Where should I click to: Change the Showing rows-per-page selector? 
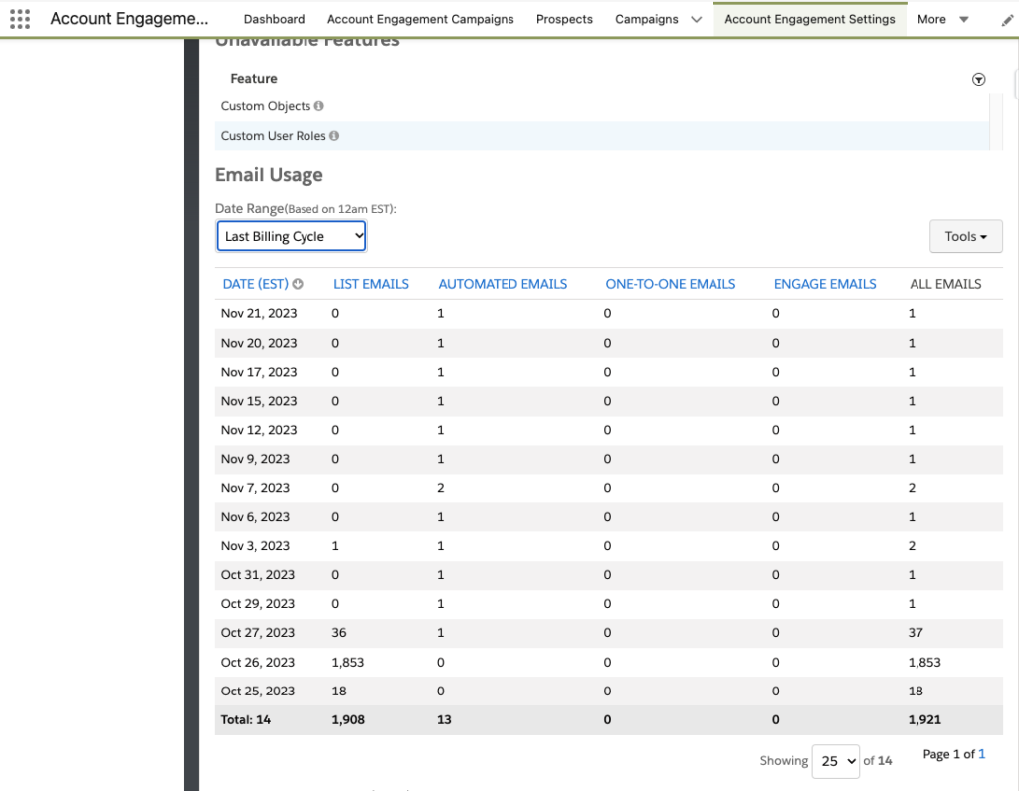click(x=836, y=761)
